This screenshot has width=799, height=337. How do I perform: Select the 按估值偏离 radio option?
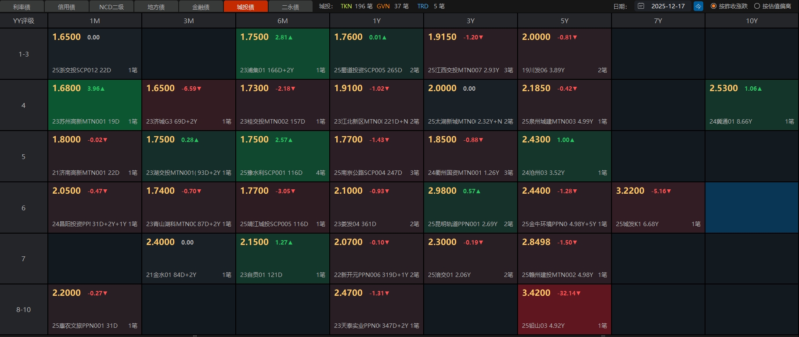[x=757, y=6]
